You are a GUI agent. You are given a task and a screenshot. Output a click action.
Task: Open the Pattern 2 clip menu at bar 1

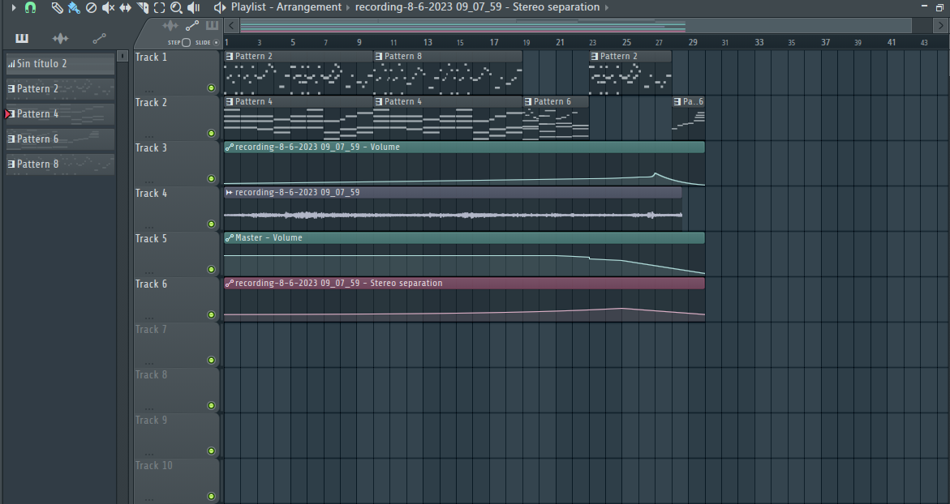(x=229, y=56)
